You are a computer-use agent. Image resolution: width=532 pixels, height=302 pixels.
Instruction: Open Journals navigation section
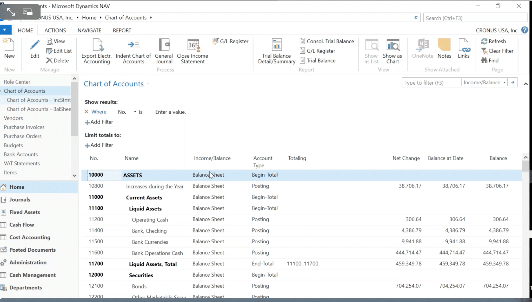pyautogui.click(x=20, y=200)
